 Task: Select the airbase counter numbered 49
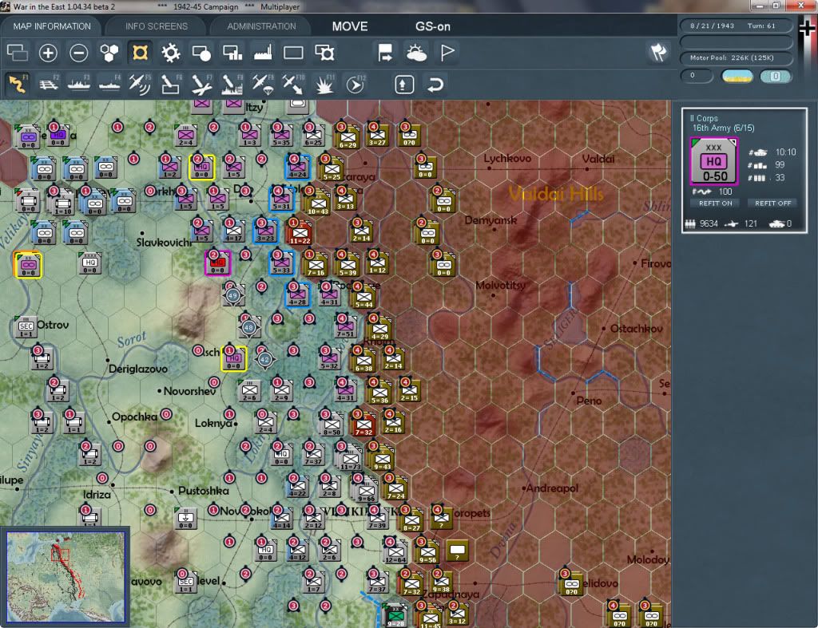pyautogui.click(x=232, y=295)
